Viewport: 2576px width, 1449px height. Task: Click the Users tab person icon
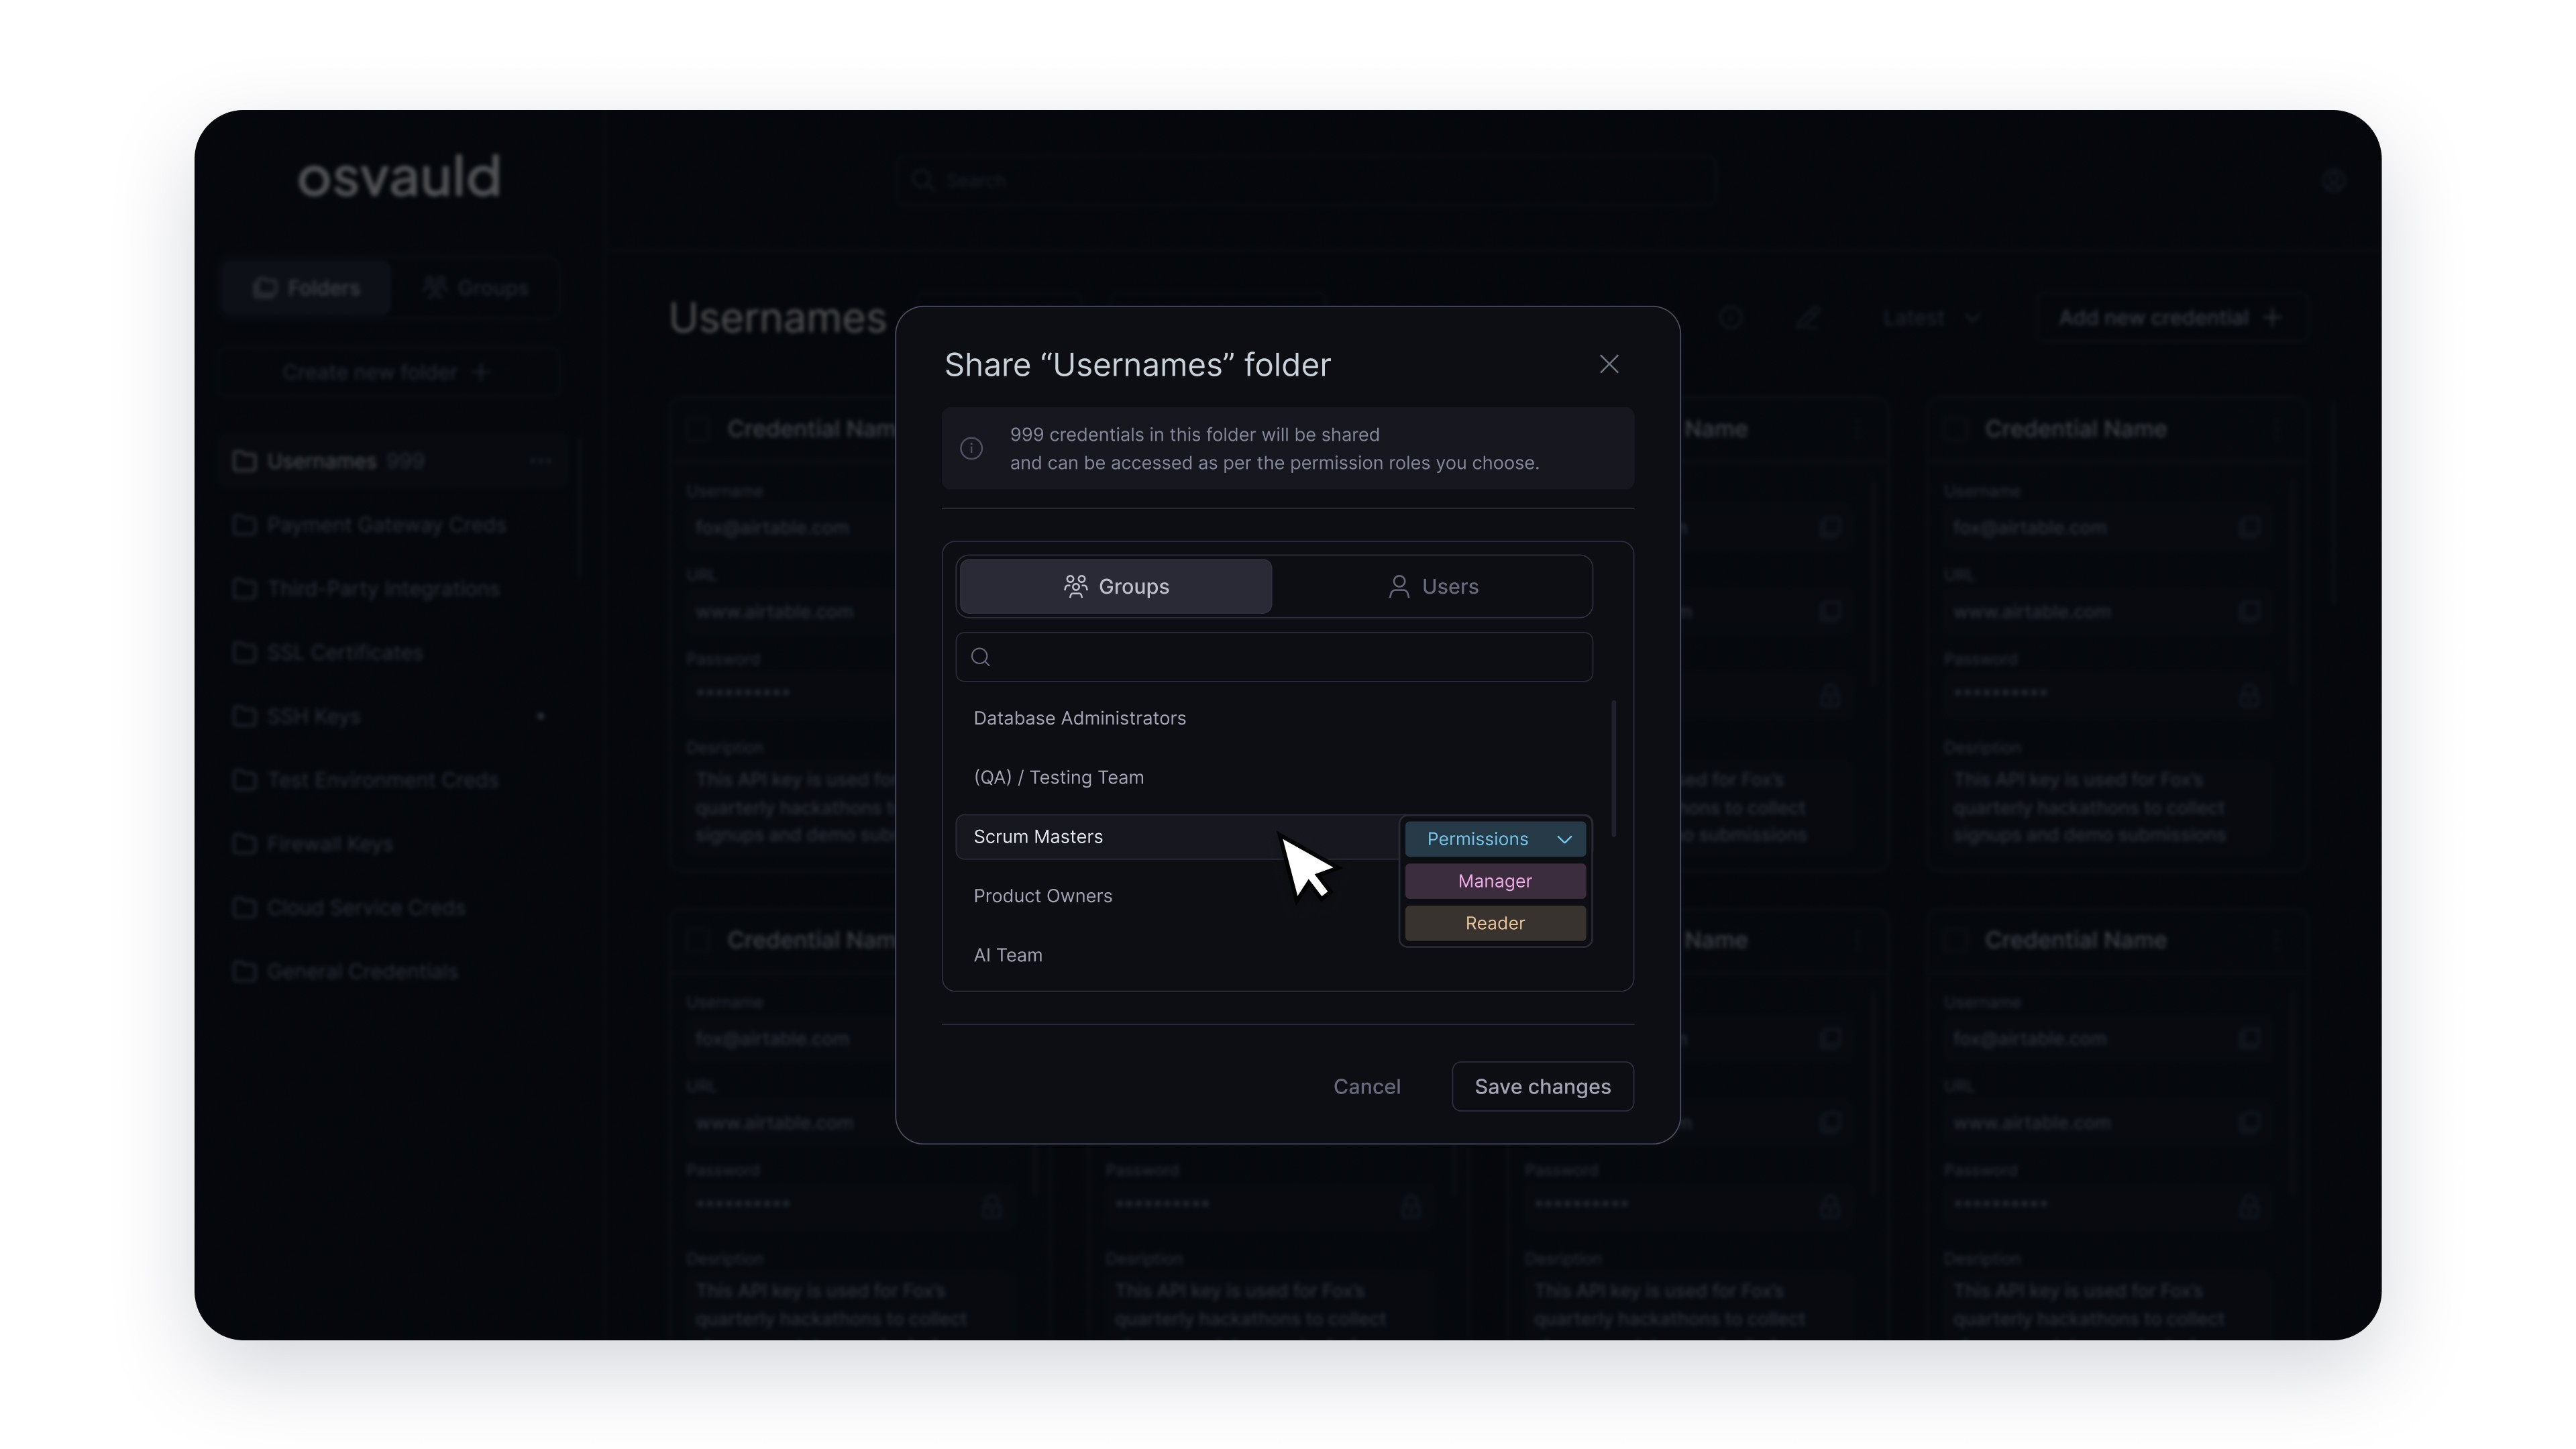pyautogui.click(x=1398, y=587)
